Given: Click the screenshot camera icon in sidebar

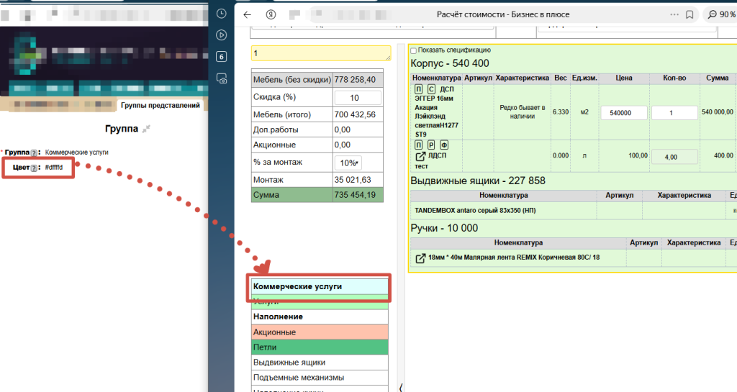Looking at the screenshot, I should 222,79.
